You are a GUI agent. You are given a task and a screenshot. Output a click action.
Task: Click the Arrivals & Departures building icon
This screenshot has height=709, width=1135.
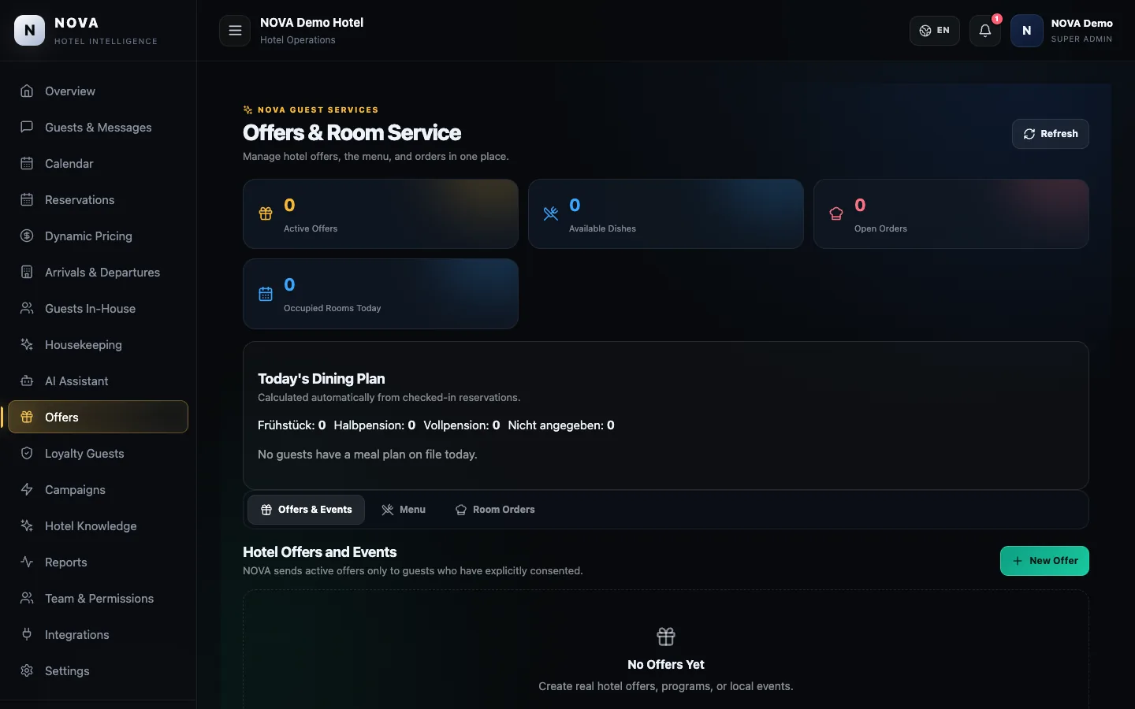pyautogui.click(x=27, y=272)
